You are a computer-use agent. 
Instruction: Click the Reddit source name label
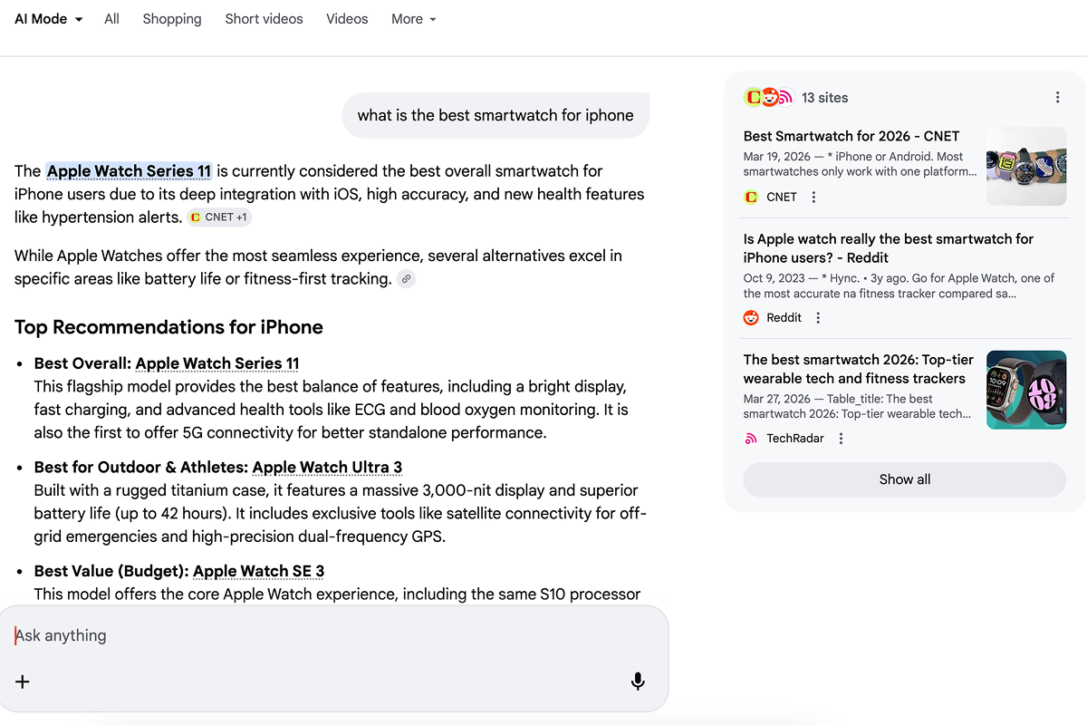(784, 317)
